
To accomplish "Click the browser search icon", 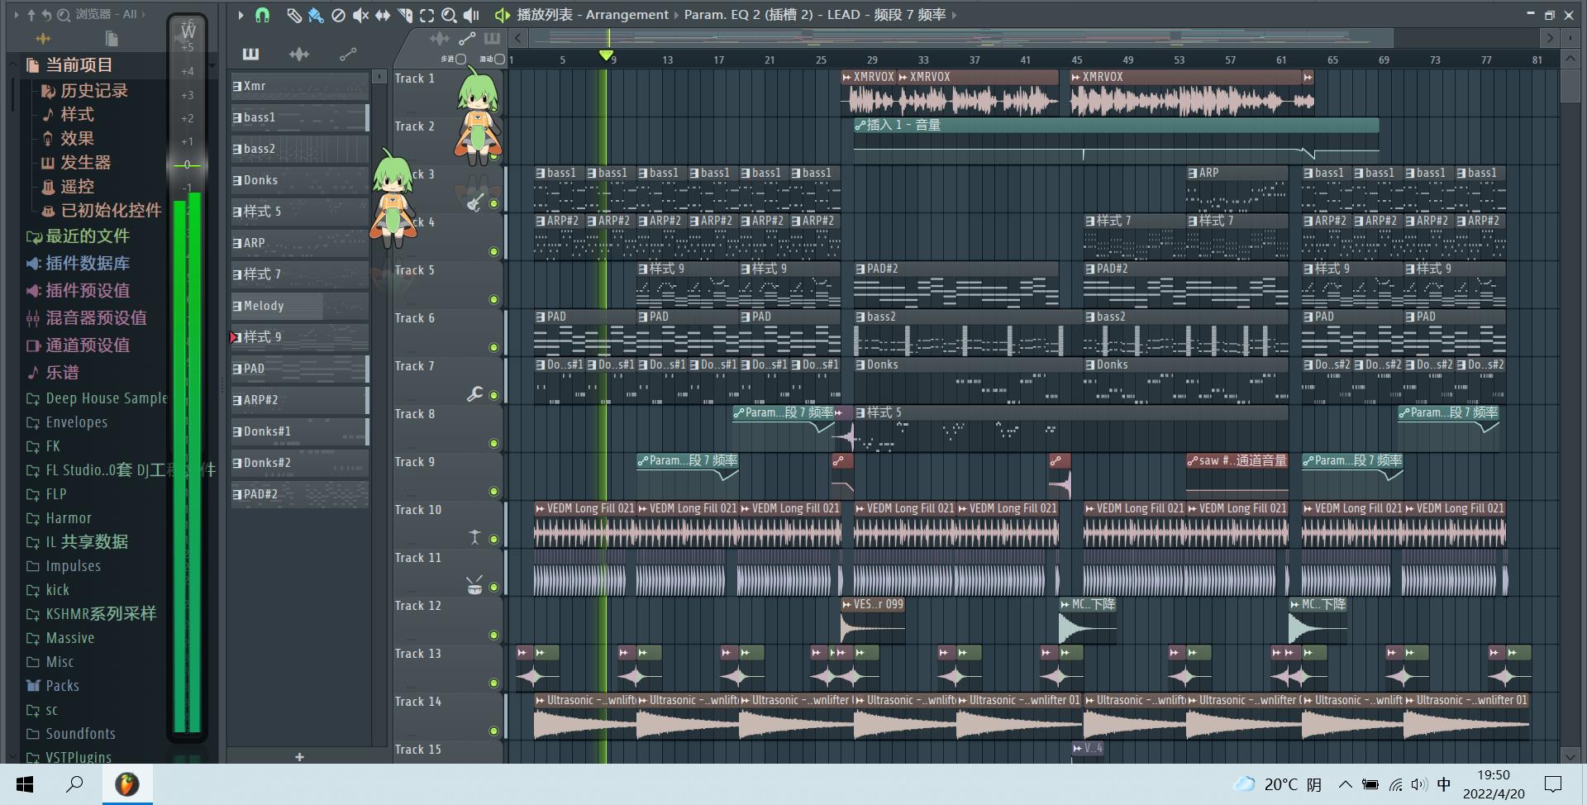I will (64, 14).
